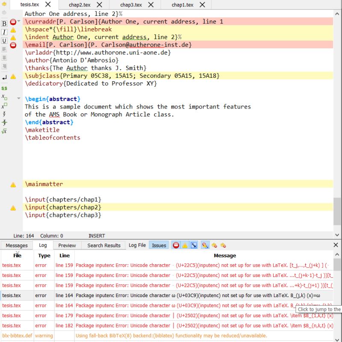
Task: Toggle bold formatting with the B icon
Action: point(4,24)
